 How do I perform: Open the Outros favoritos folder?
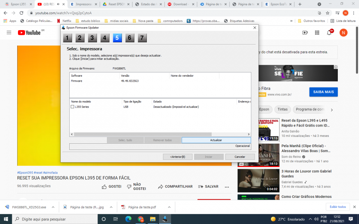coord(311,21)
